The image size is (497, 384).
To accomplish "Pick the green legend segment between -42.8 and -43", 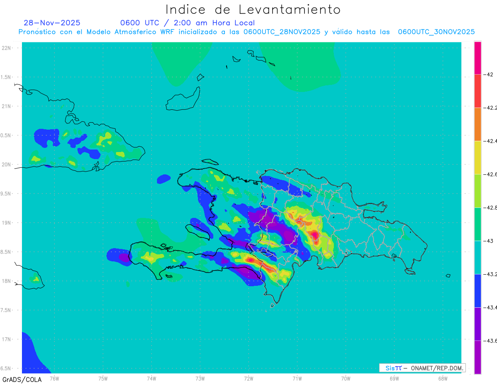I will click(478, 224).
